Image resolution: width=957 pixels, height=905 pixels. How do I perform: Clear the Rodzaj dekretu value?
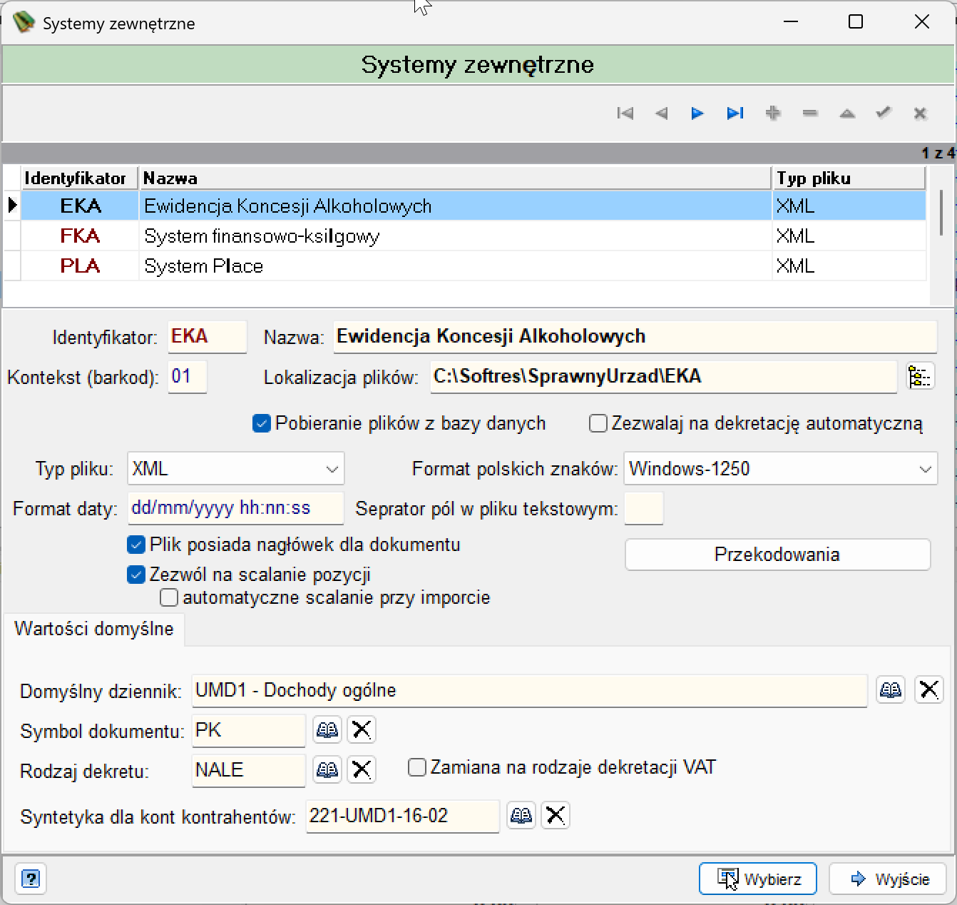pos(362,769)
